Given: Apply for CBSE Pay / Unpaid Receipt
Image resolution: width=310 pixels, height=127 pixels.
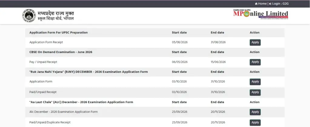Looking at the screenshot, I should 255,62.
